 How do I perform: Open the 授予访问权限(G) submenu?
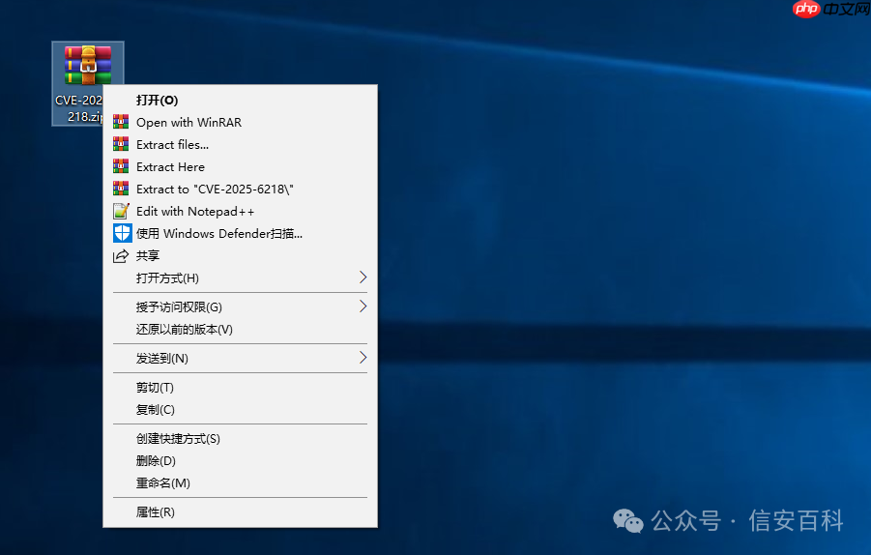(240, 307)
